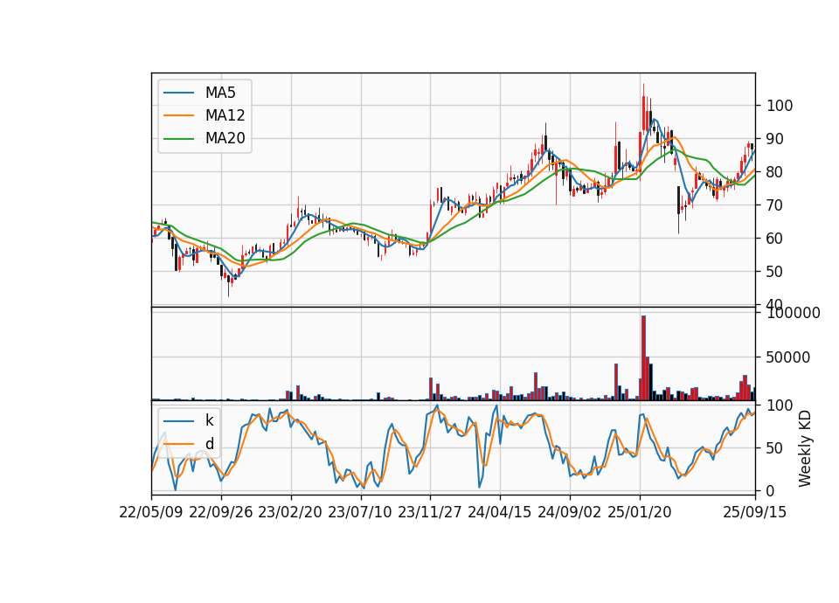
Task: Click the 22/05/09 date label
Action: click(151, 513)
